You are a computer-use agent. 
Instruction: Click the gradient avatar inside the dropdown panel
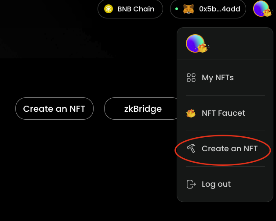click(194, 43)
